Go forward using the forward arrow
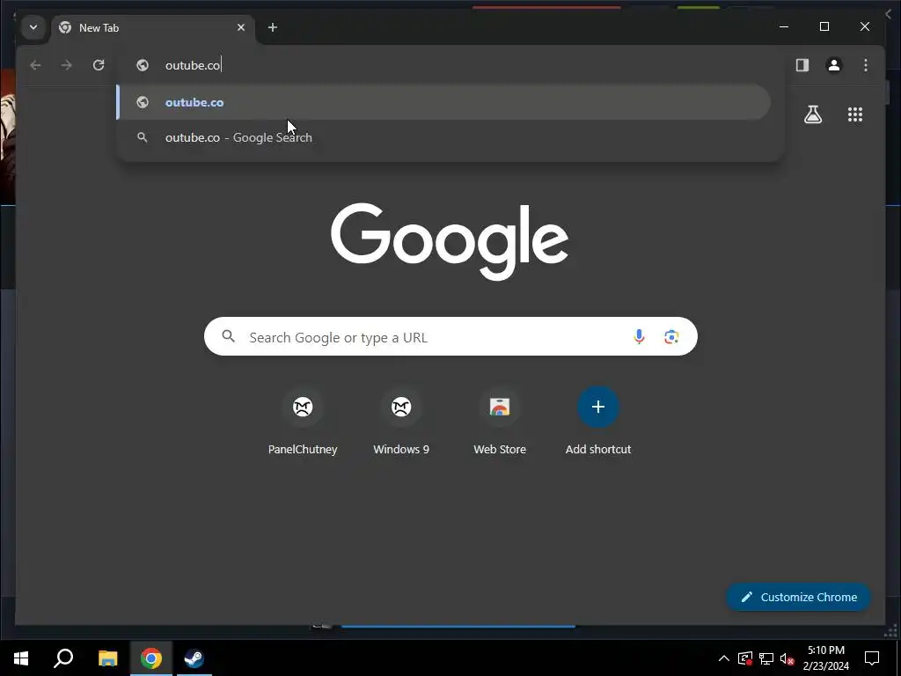The height and width of the screenshot is (676, 901). pos(67,65)
